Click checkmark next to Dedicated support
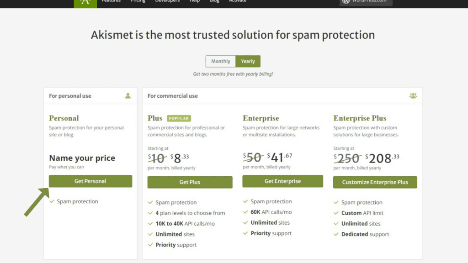The height and width of the screenshot is (263, 468). click(x=336, y=234)
